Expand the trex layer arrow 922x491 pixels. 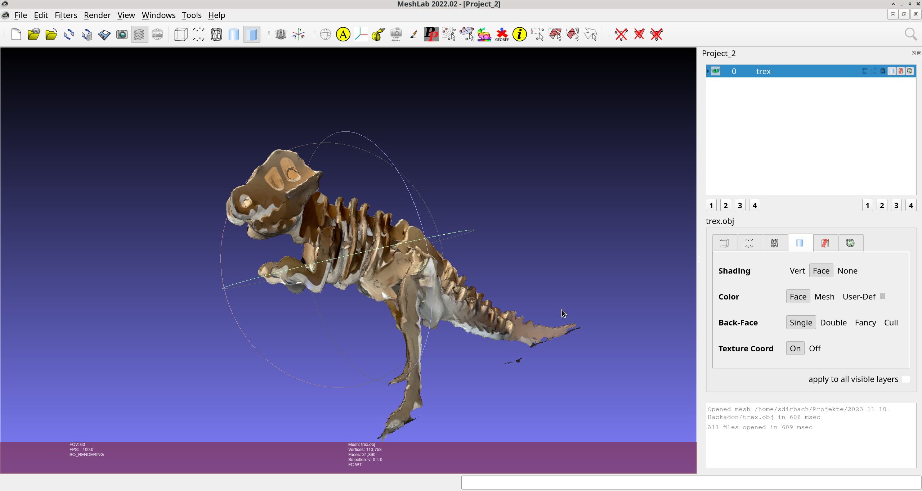[708, 71]
